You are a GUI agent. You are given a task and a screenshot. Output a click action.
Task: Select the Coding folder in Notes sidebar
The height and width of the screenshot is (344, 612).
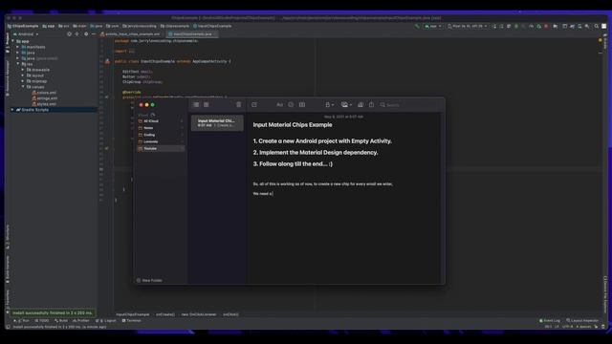(161, 135)
